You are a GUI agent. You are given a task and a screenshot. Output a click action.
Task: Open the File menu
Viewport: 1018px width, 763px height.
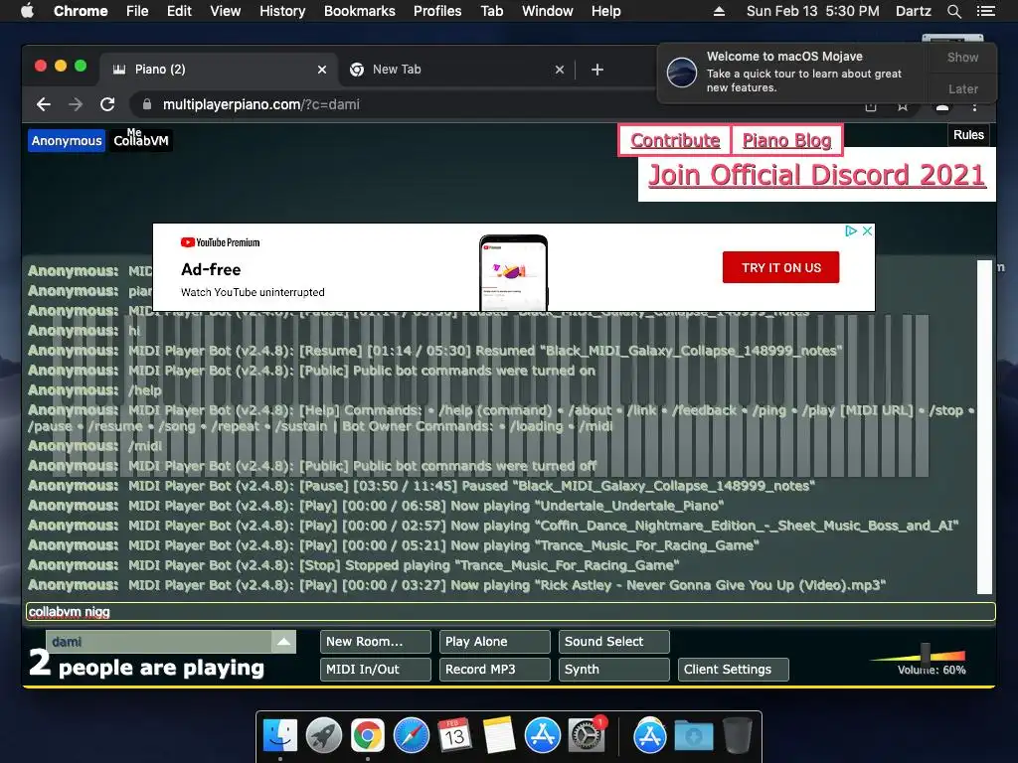pos(137,11)
